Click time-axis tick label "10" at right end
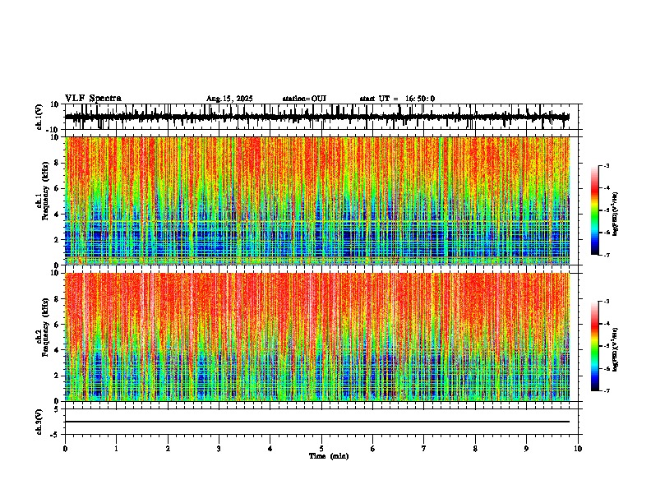The image size is (651, 503). point(578,449)
